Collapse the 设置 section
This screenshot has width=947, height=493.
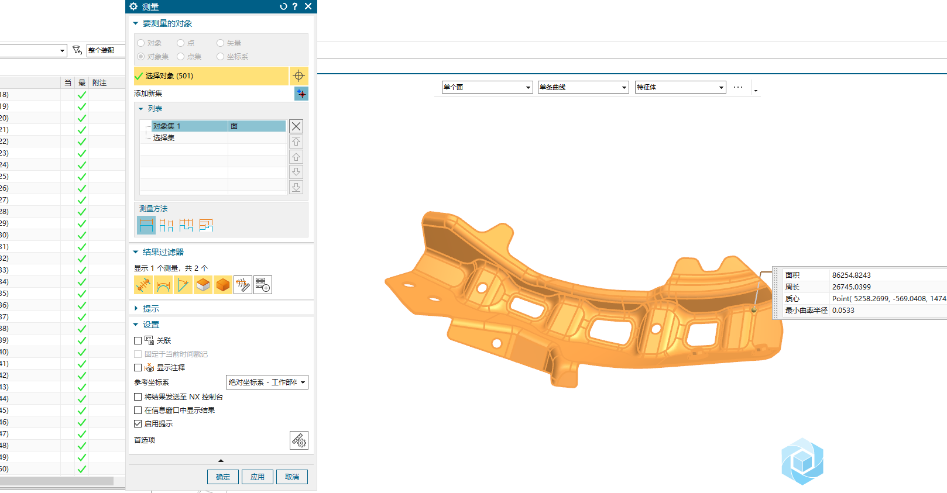[x=136, y=325]
